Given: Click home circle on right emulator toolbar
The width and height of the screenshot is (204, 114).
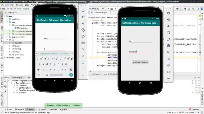Looking at the screenshot, I should [168, 65].
